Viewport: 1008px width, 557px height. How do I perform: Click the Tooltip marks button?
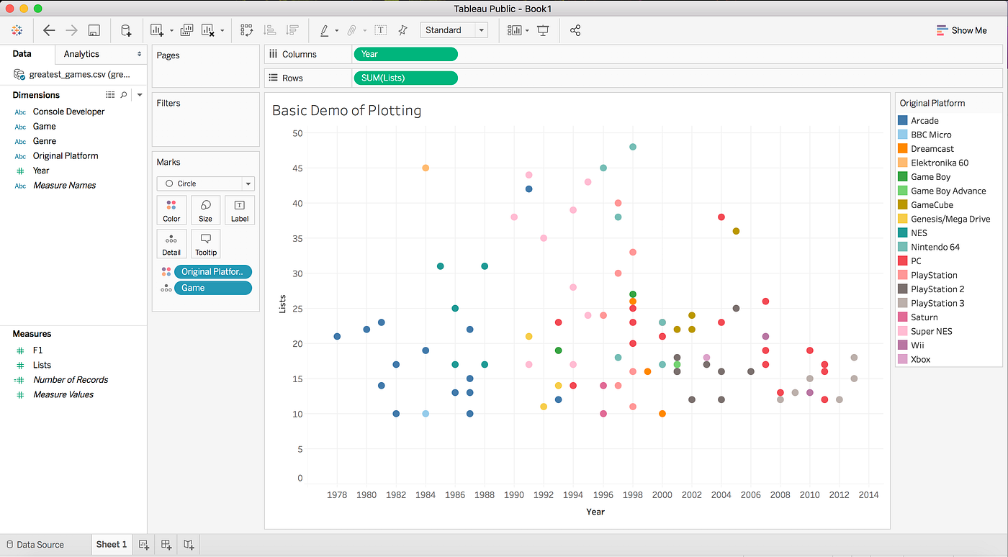[205, 244]
